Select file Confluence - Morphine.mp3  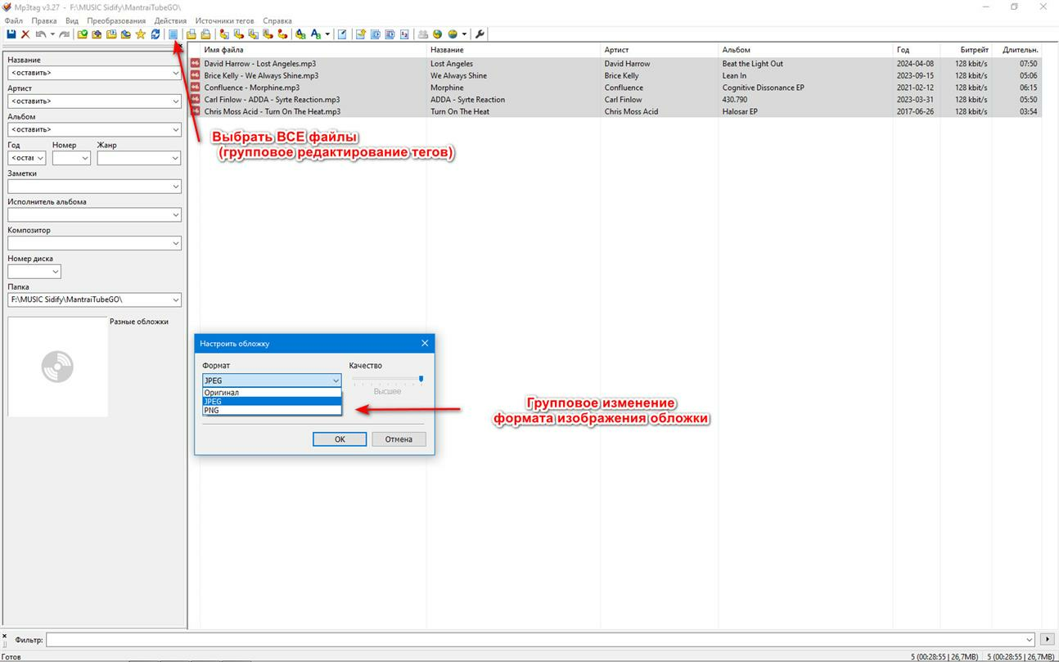(x=251, y=88)
